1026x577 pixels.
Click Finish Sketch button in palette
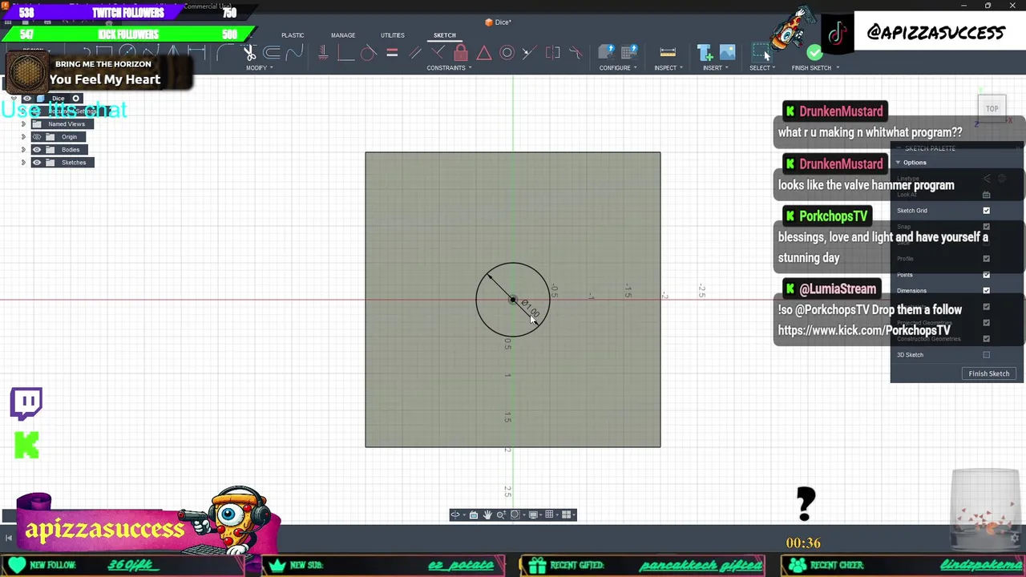988,373
